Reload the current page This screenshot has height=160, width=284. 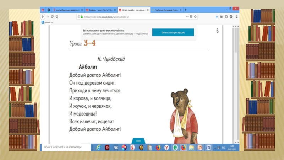pos(52,17)
